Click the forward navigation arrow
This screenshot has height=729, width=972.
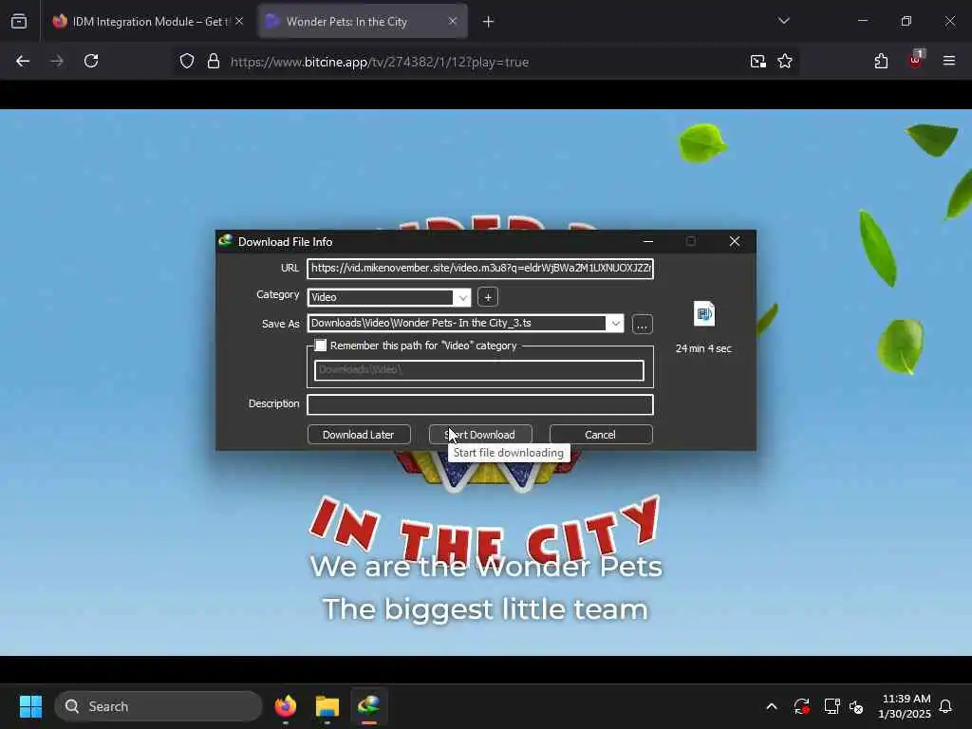[57, 61]
